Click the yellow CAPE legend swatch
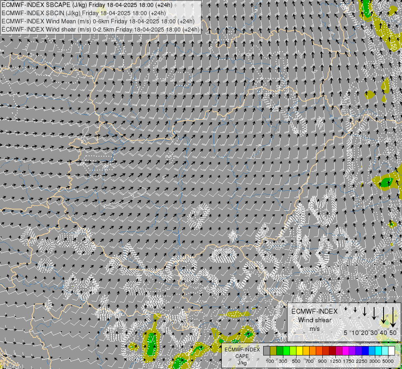This screenshot has width=402, height=369. tap(299, 351)
